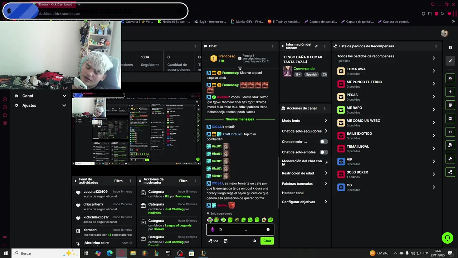Open Acciones de moderador three-dot menu
This screenshot has height=258, width=458.
[x=195, y=181]
